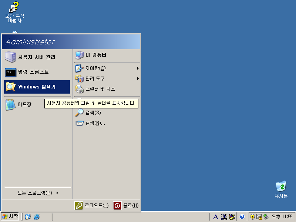The height and width of the screenshot is (222, 296).
Task: Click the 漢 Hanja conversion icon
Action: (224, 217)
